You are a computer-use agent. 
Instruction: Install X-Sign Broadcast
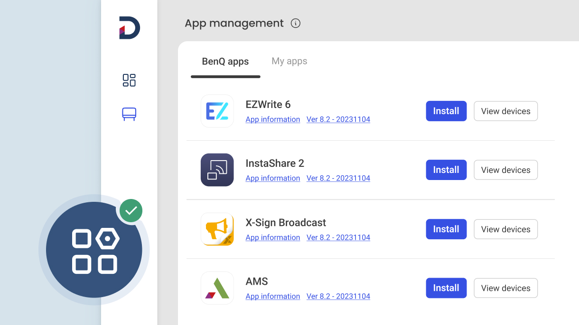coord(446,229)
